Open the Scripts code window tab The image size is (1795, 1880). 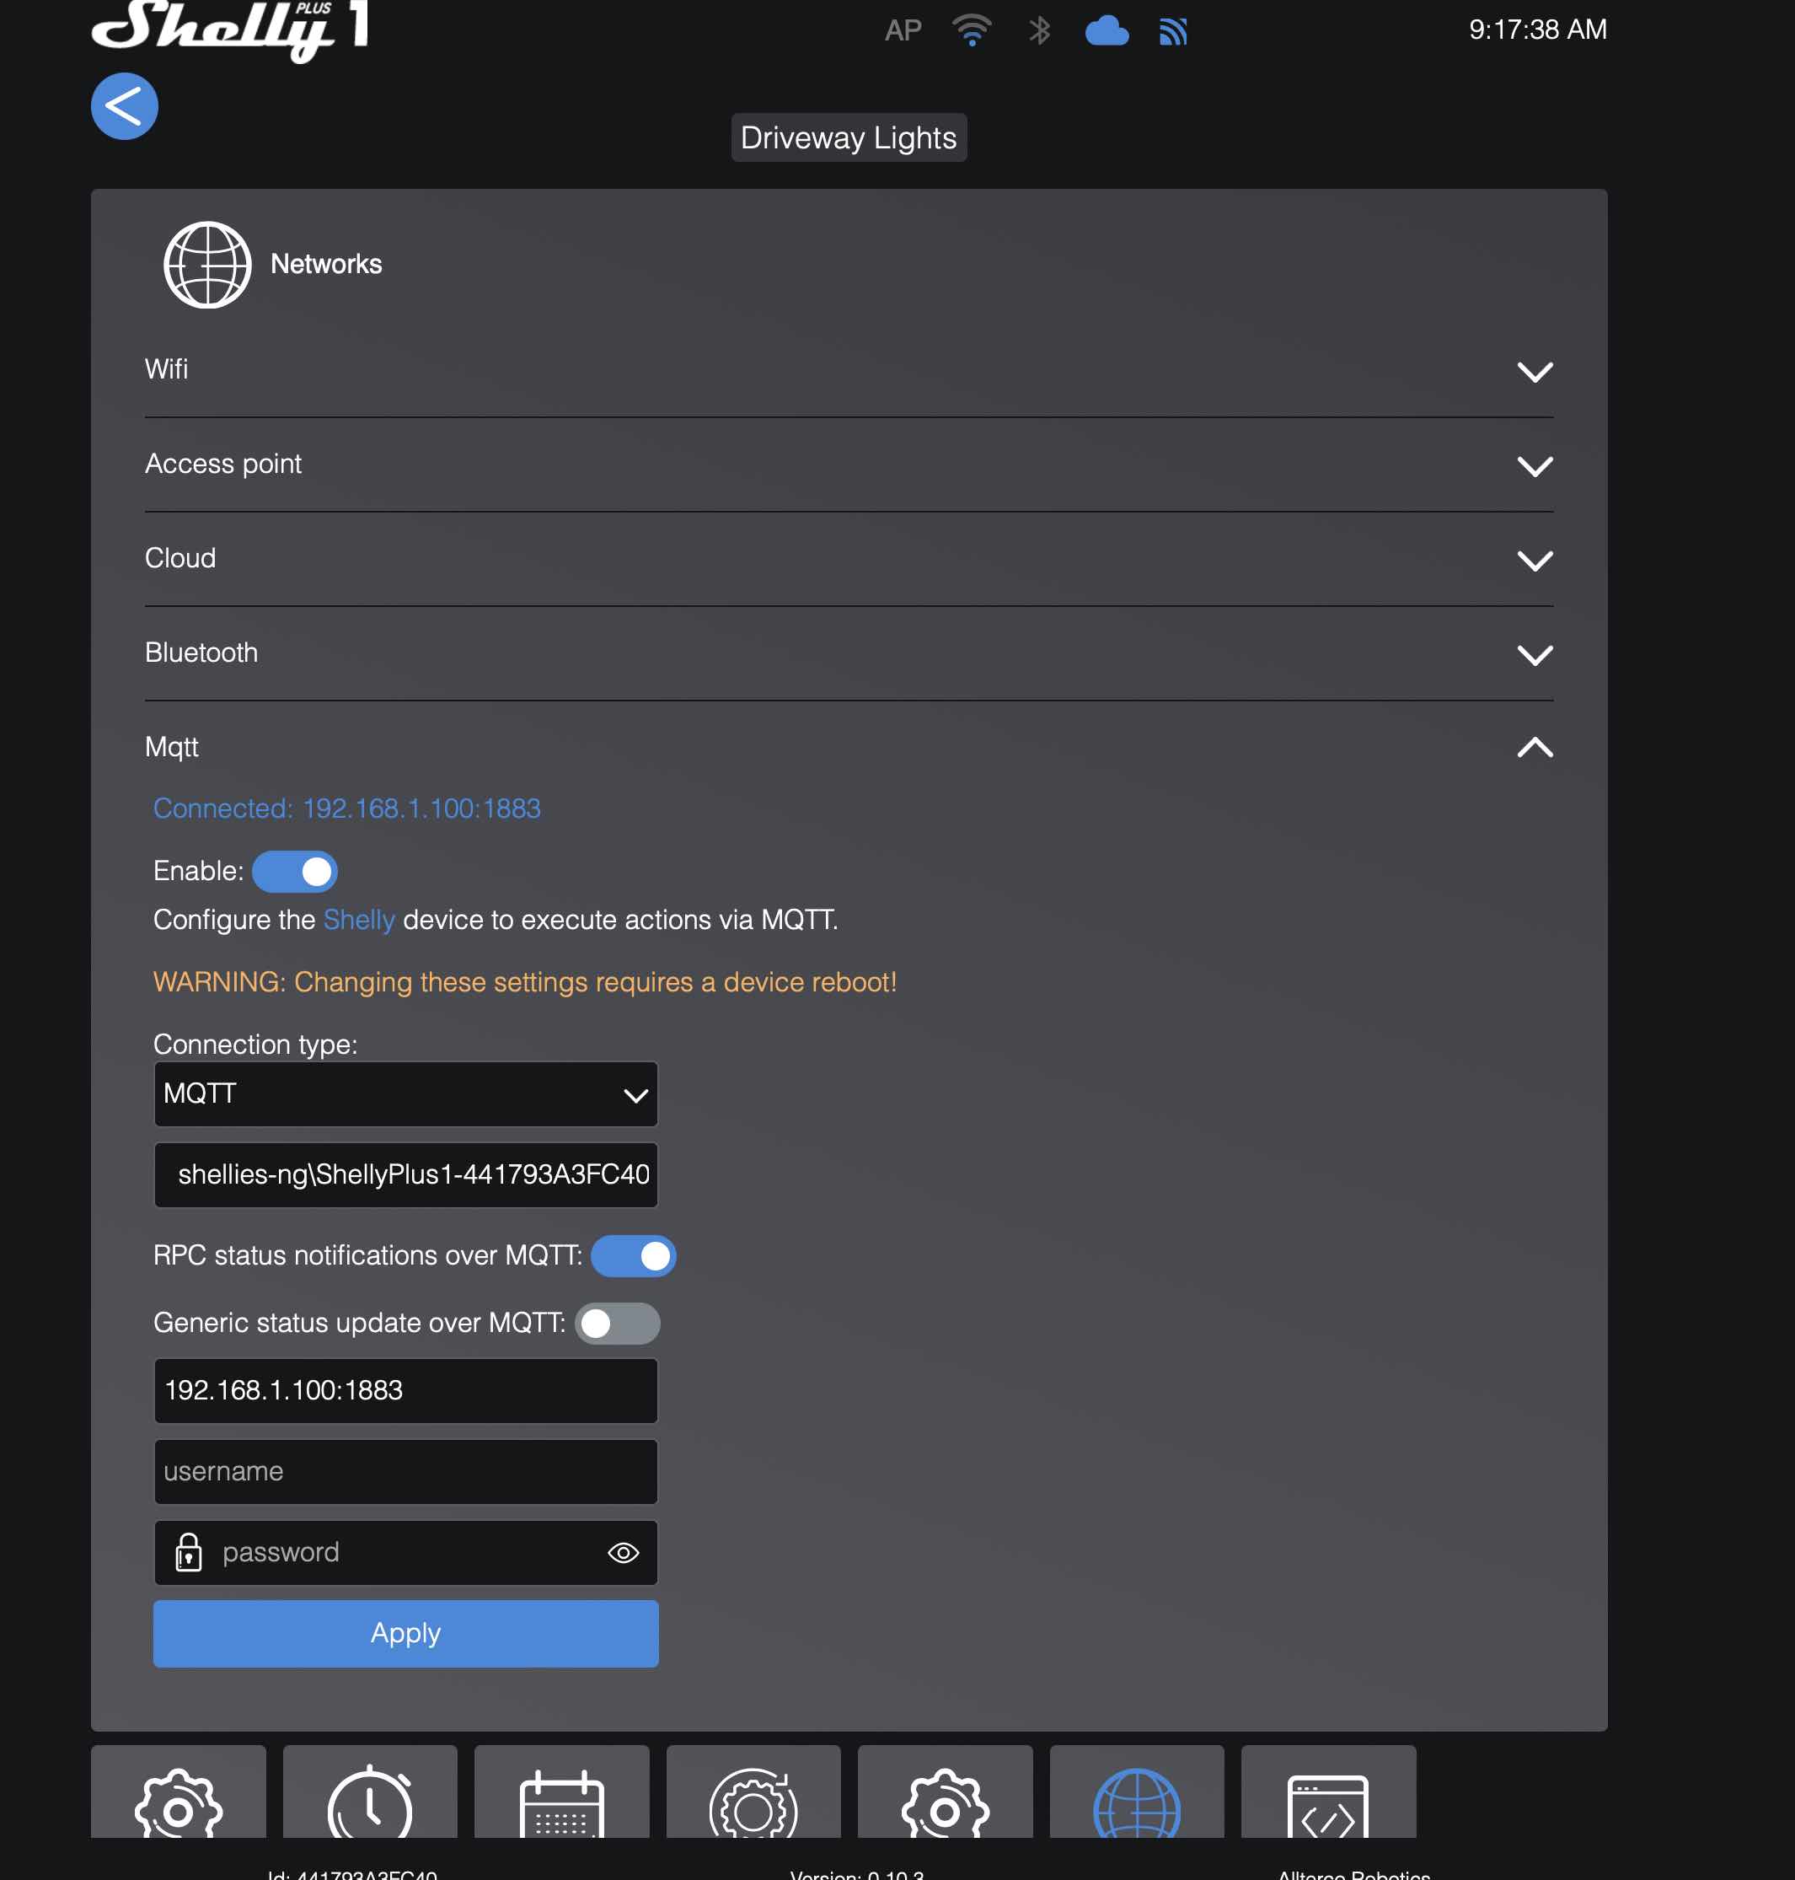click(1329, 1792)
